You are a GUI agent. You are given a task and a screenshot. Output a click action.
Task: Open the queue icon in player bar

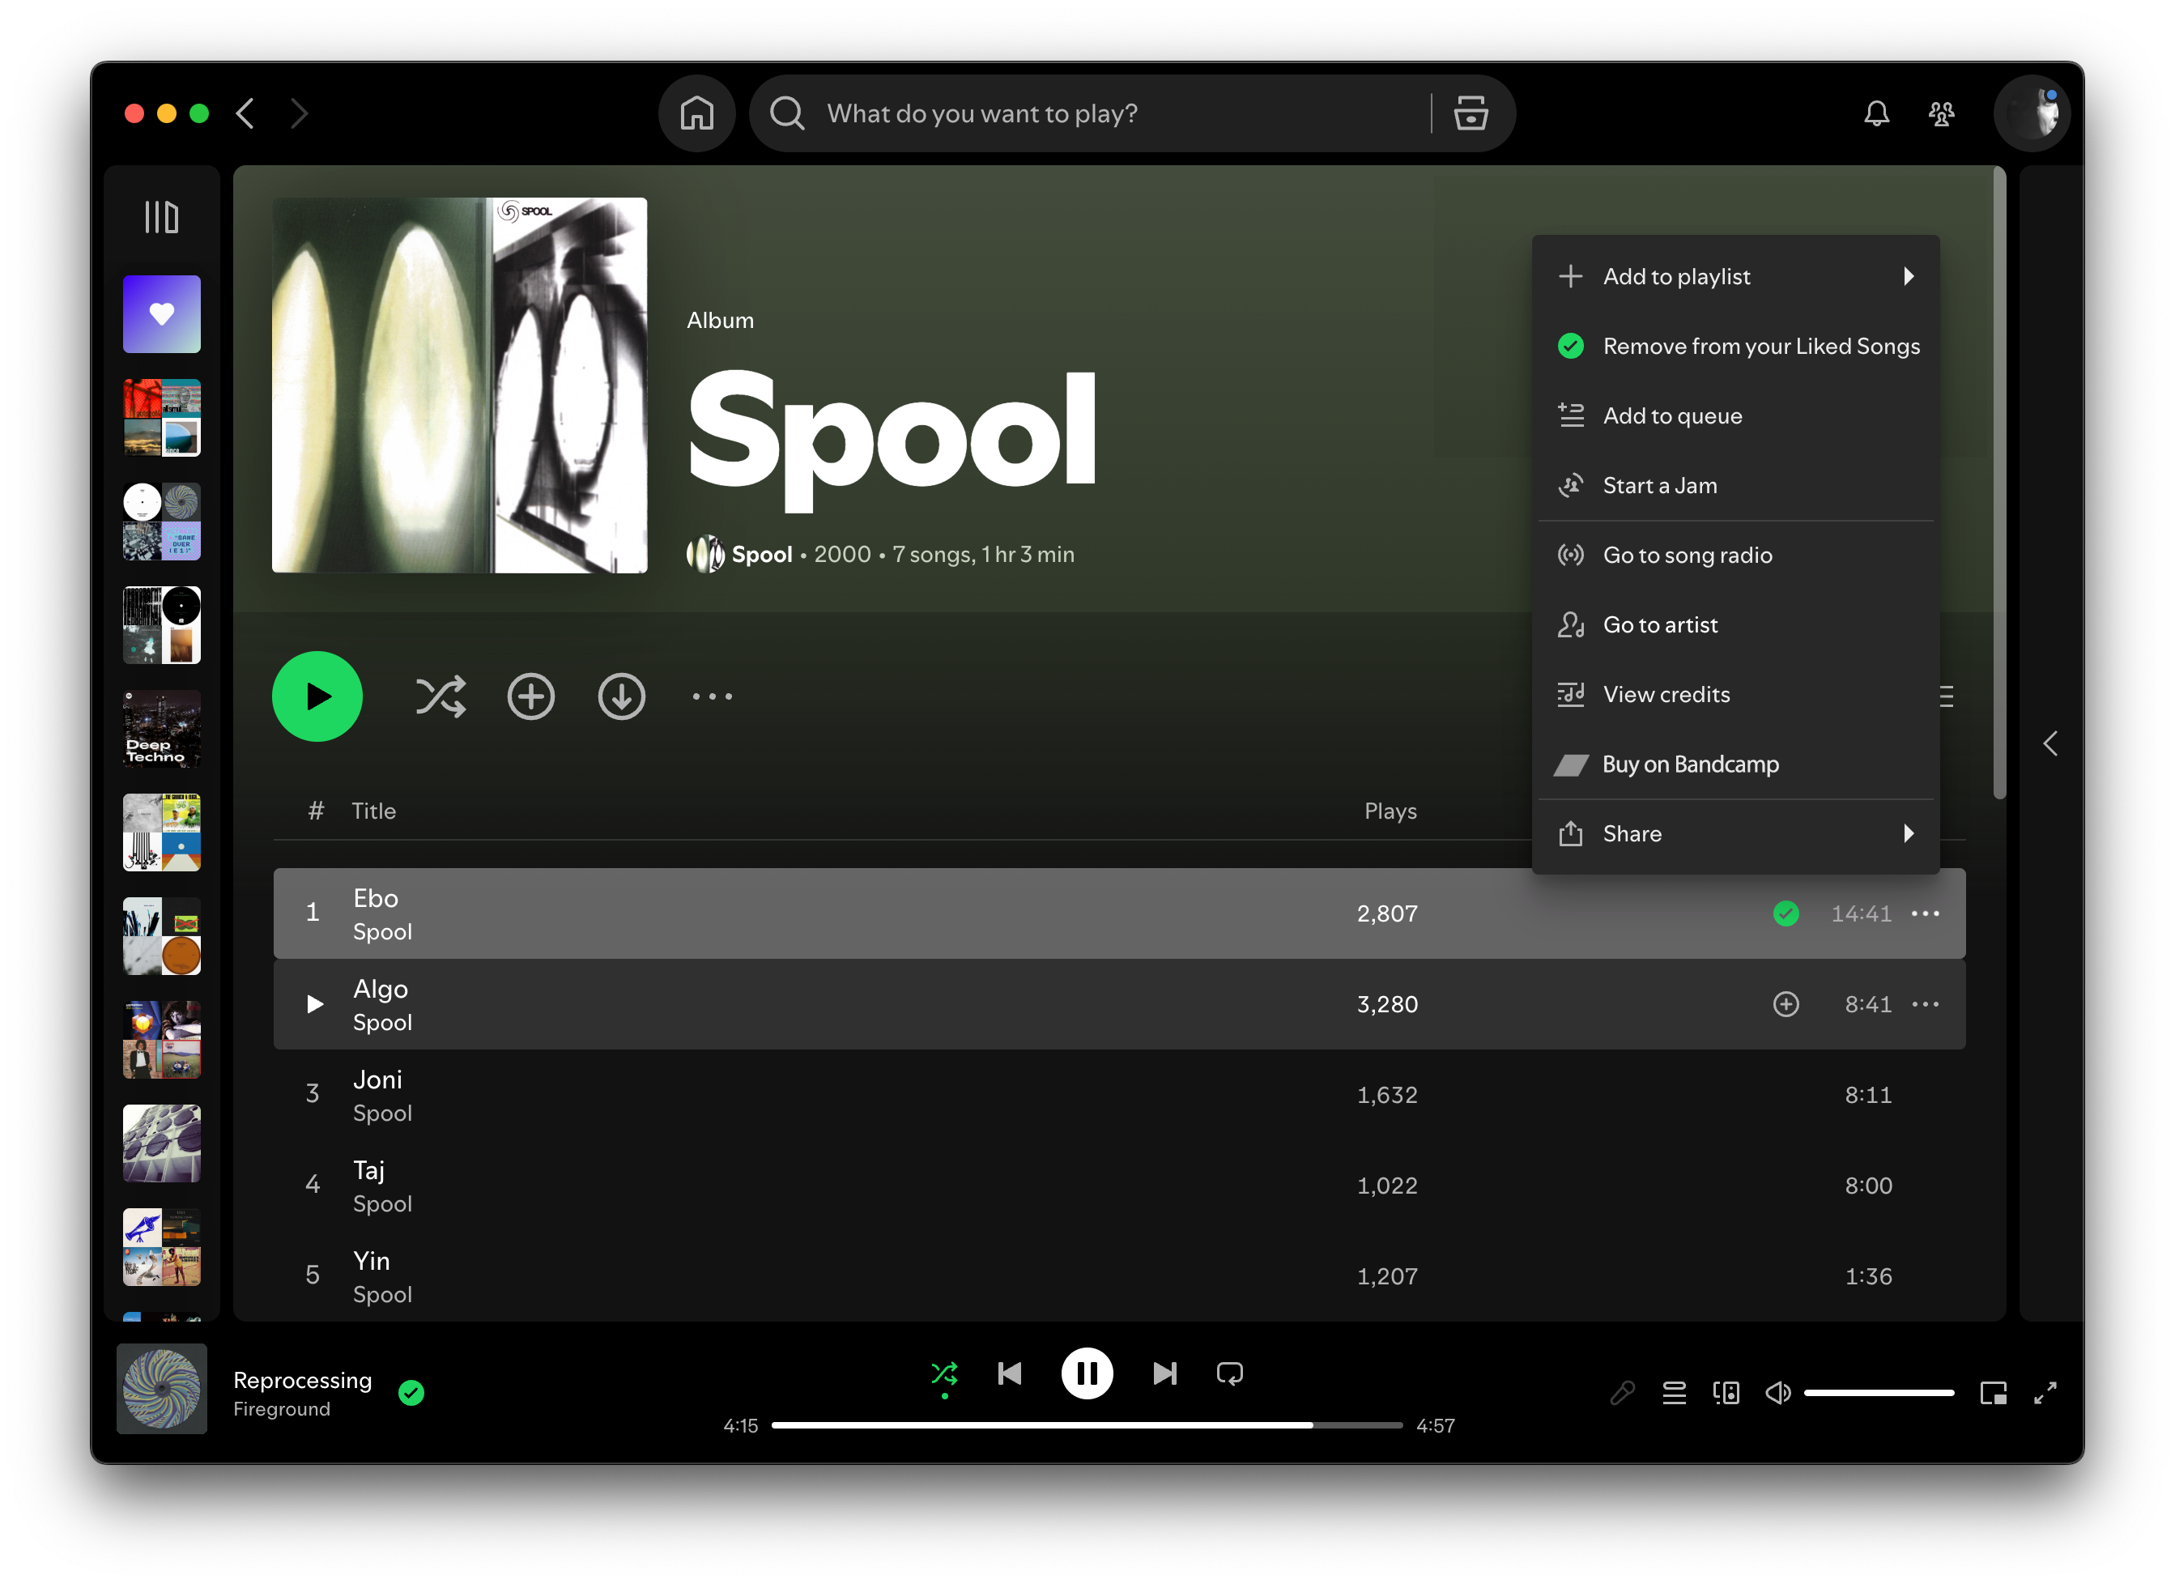[x=1674, y=1393]
